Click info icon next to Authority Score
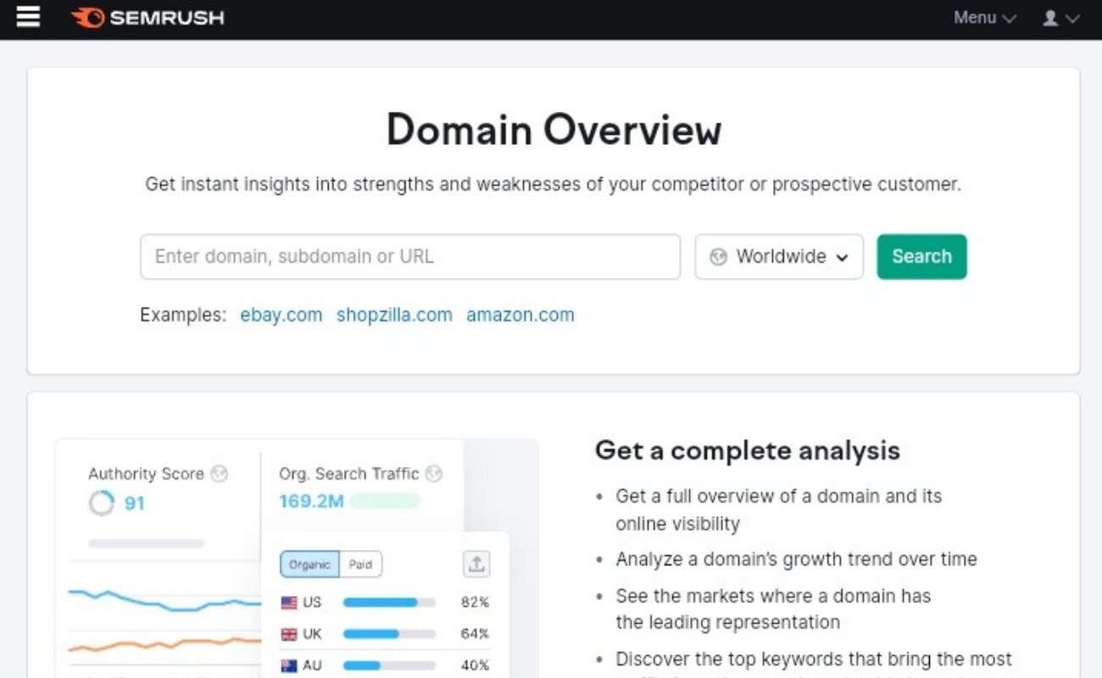 (220, 474)
